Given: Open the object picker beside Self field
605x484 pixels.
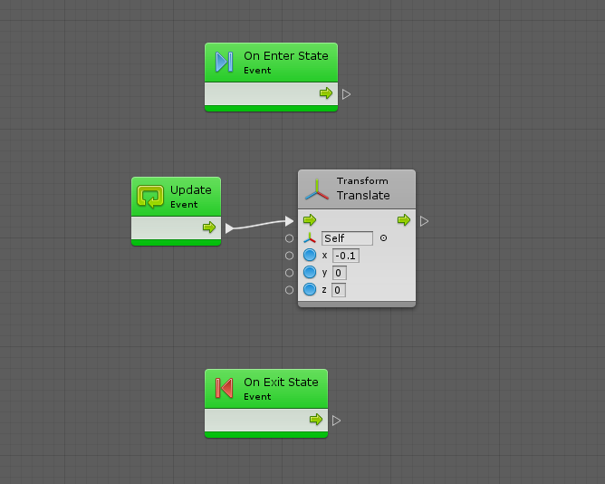Looking at the screenshot, I should 383,238.
